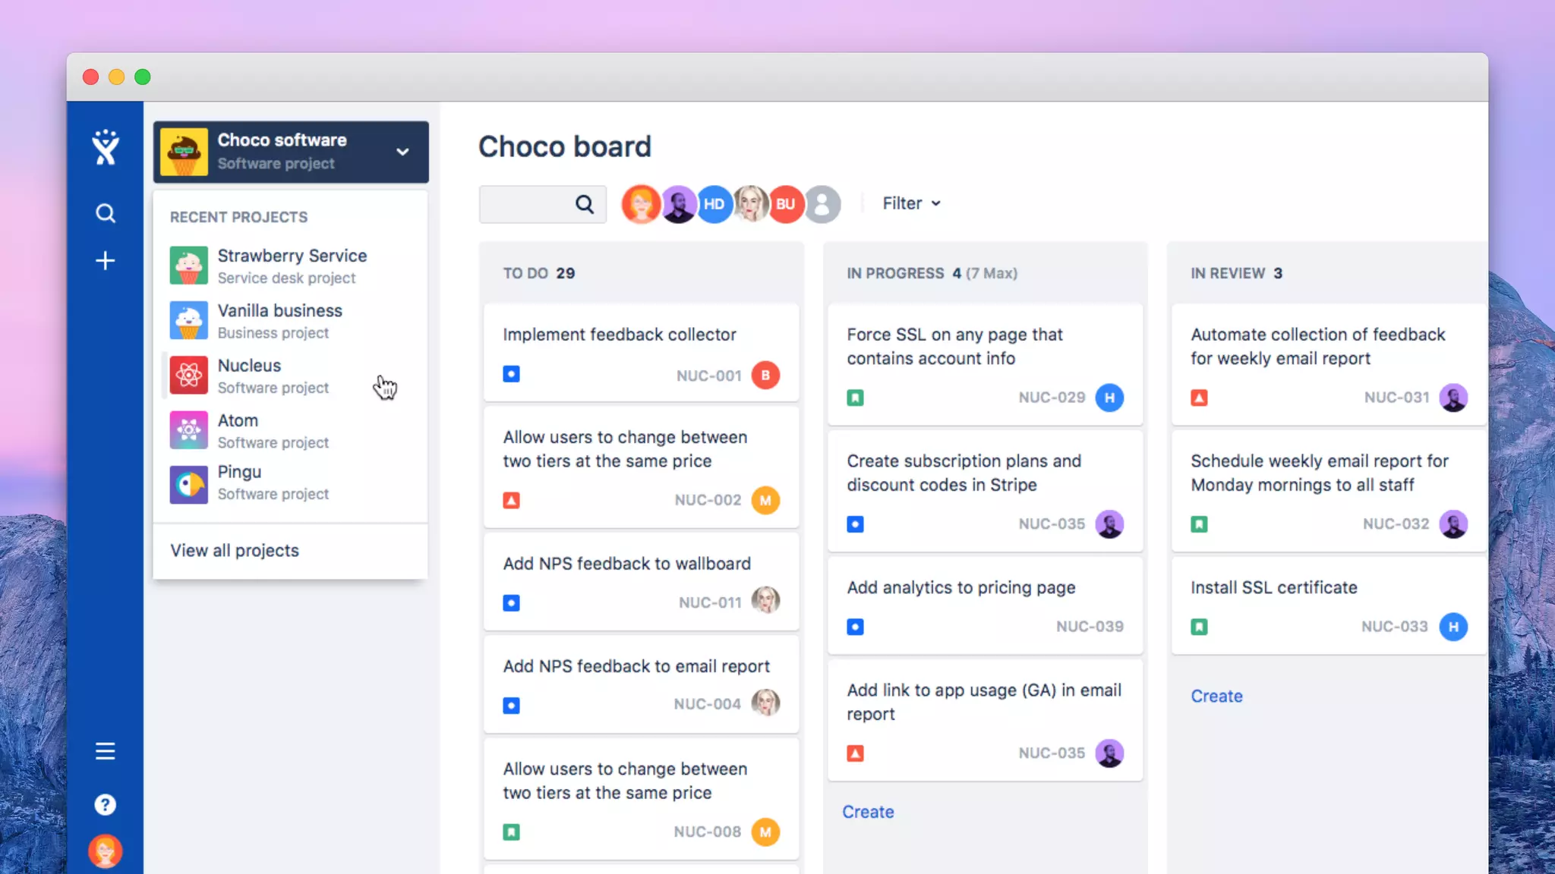Viewport: 1555px width, 874px height.
Task: Open the Filter dropdown
Action: tap(911, 203)
